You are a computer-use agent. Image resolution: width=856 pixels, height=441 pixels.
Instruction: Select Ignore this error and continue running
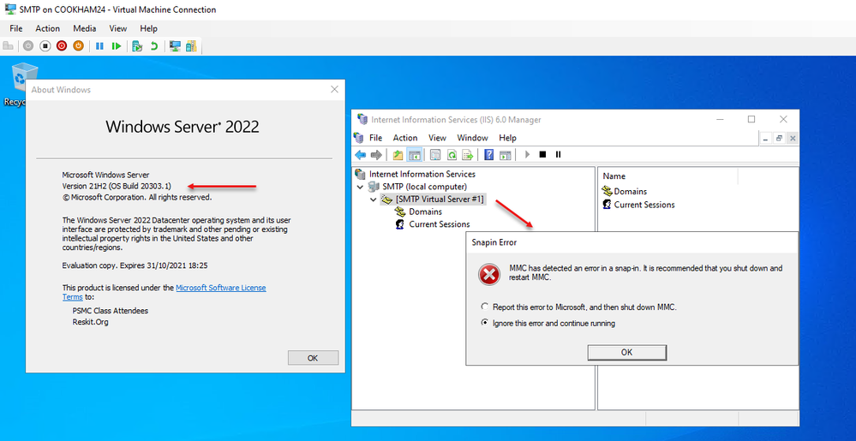click(484, 323)
